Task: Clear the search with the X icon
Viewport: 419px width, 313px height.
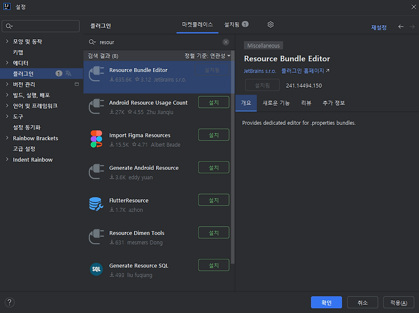Action: [226, 42]
